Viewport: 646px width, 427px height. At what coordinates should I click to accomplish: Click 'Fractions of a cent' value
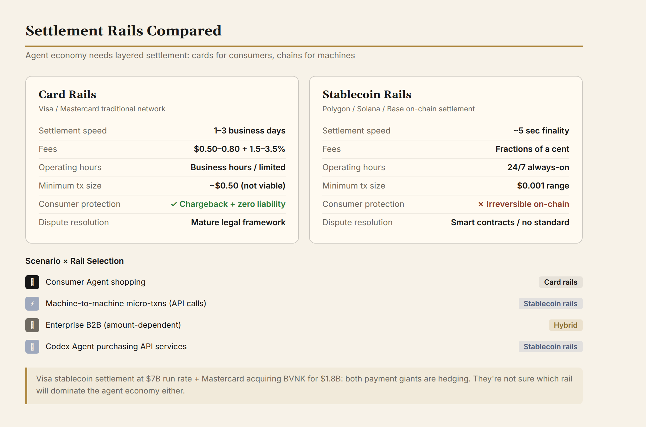532,149
